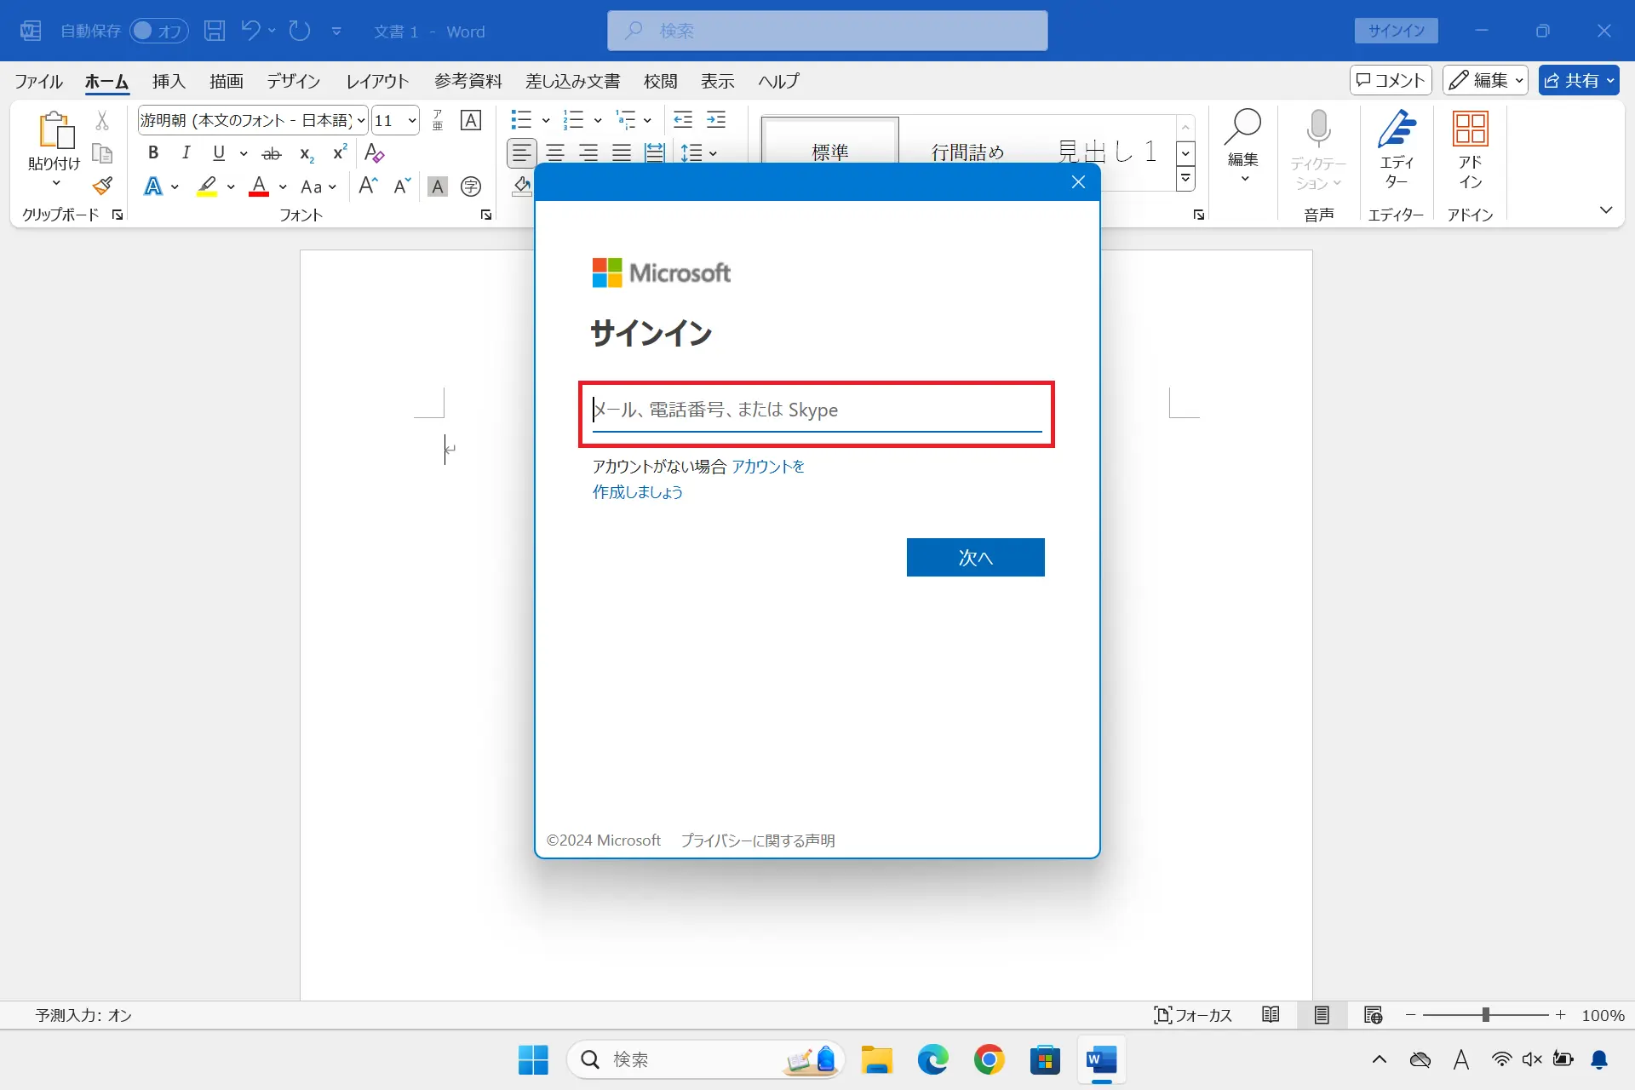Open the 表示 tab

718,81
